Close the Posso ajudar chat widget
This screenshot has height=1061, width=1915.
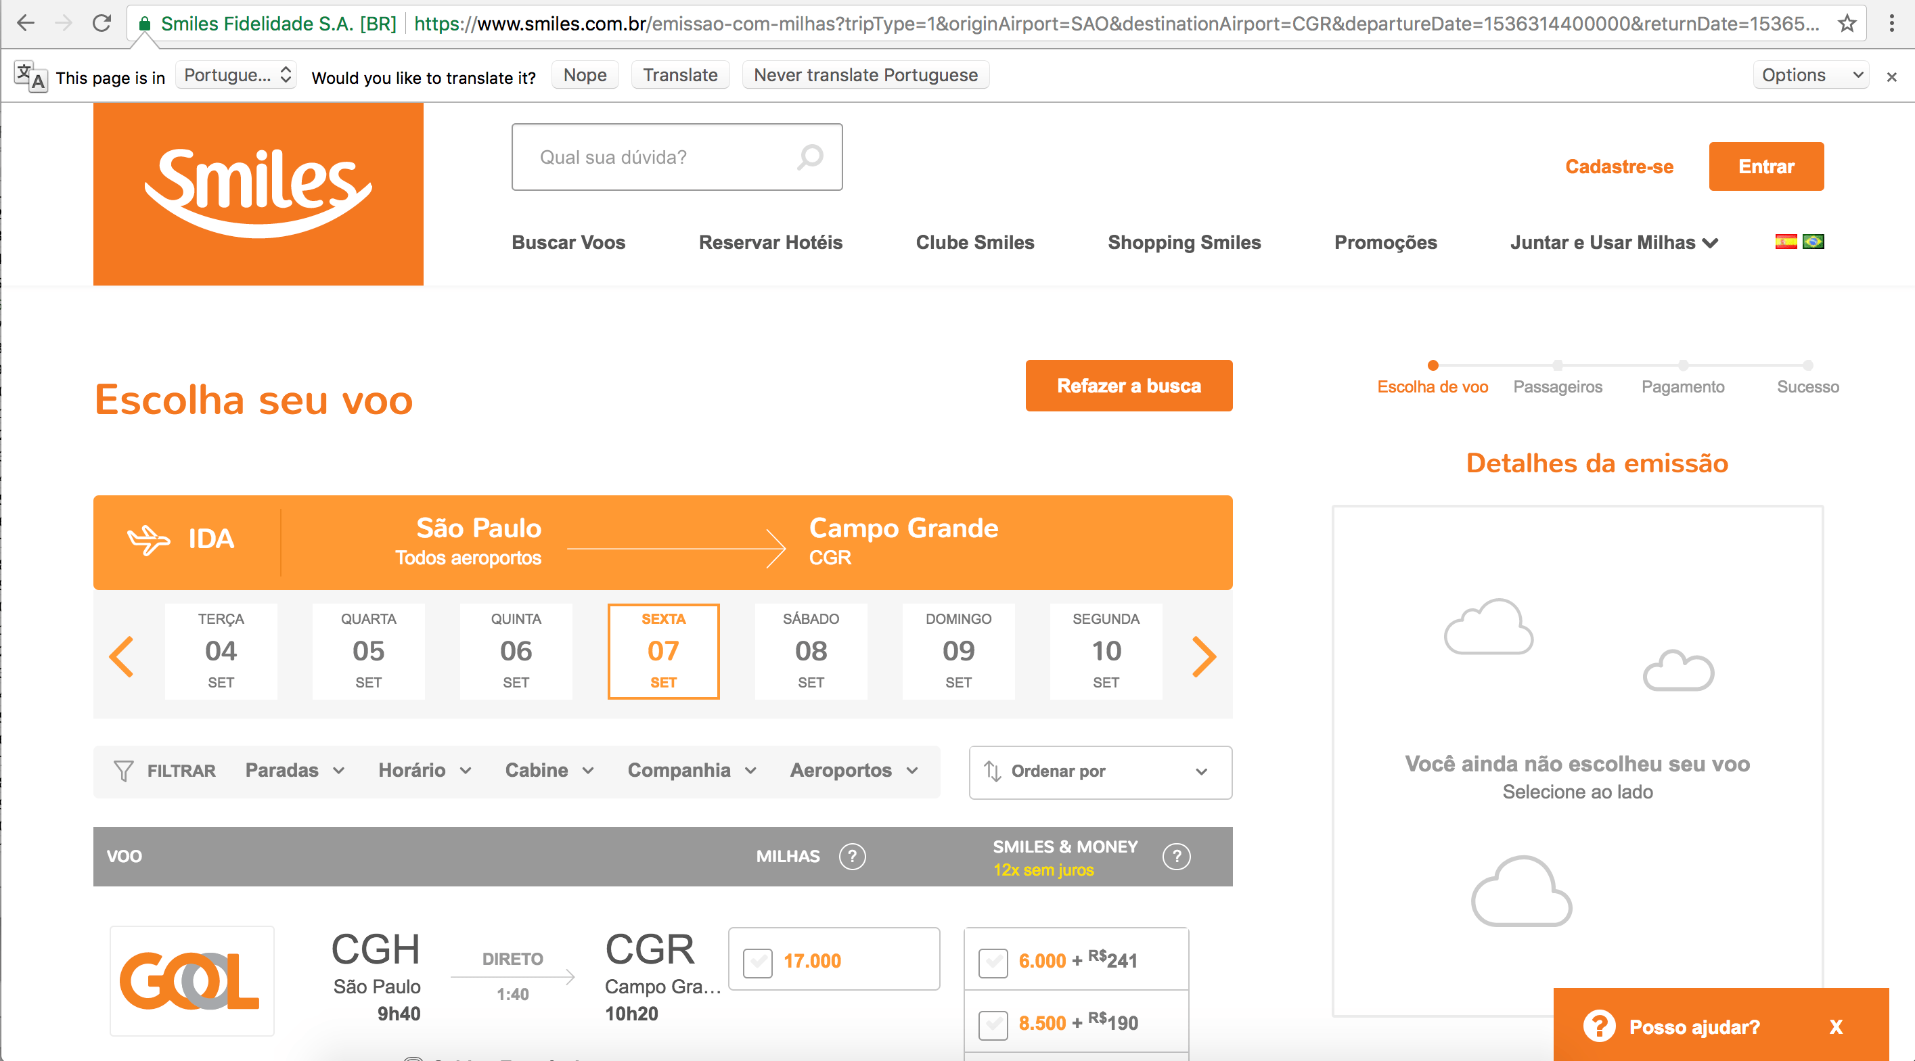point(1837,1026)
